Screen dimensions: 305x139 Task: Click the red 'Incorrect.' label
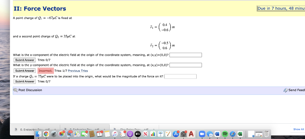pos(46,71)
